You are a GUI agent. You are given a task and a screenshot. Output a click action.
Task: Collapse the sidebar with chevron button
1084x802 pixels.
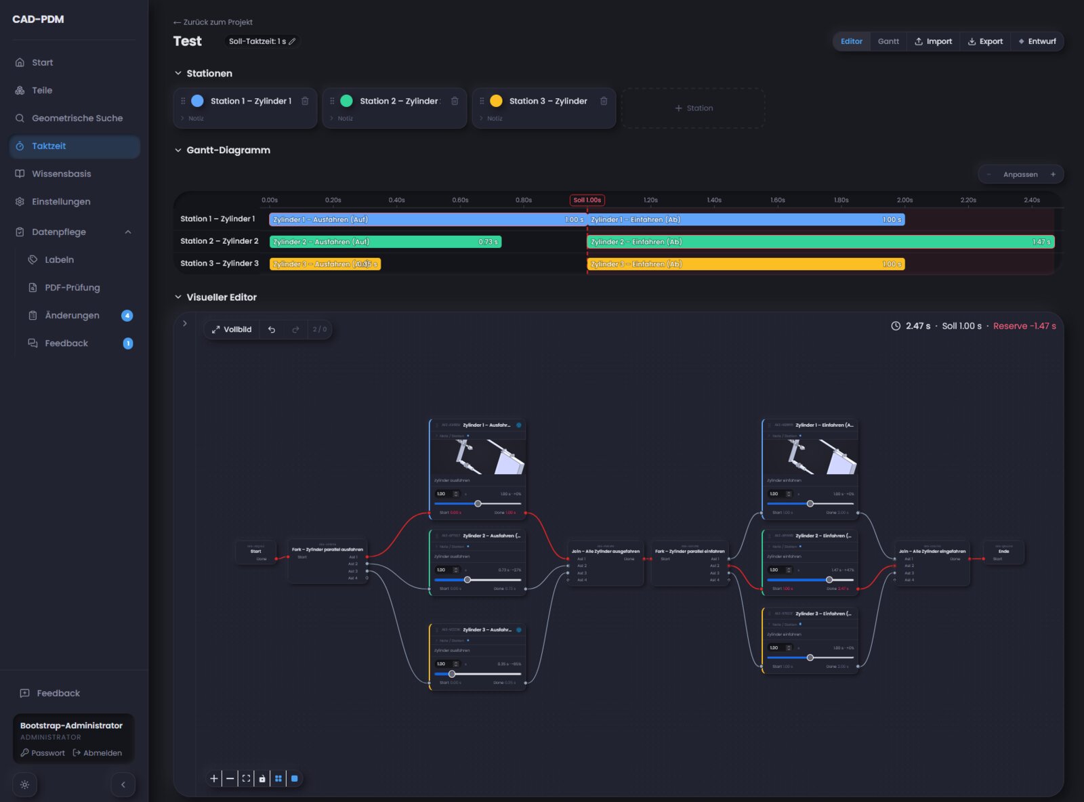(x=123, y=784)
